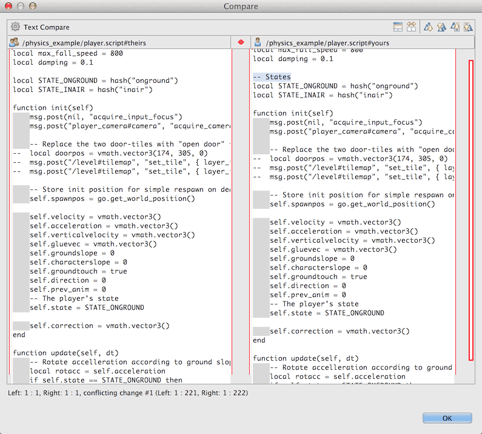Viewport: 482px width, 434px height.
Task: Click the Text Compare gear icon
Action: pyautogui.click(x=15, y=27)
